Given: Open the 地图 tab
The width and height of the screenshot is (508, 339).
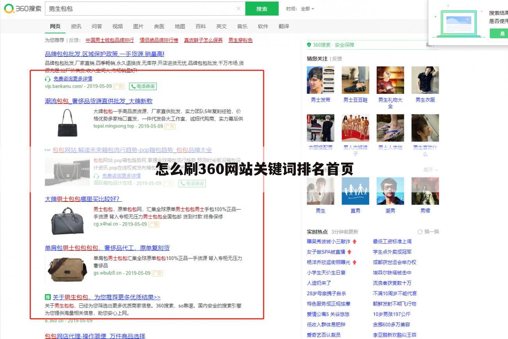Looking at the screenshot, I should (180, 26).
